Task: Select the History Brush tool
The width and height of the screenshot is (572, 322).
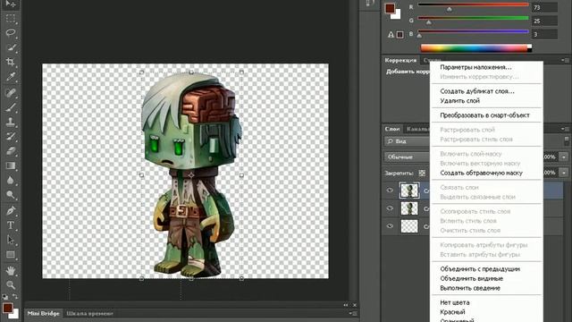Action: (x=10, y=136)
